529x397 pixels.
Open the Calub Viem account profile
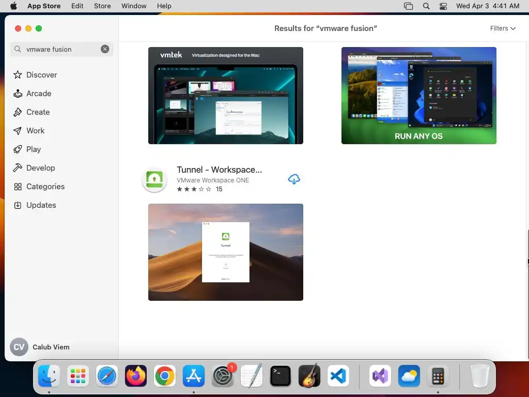[40, 347]
